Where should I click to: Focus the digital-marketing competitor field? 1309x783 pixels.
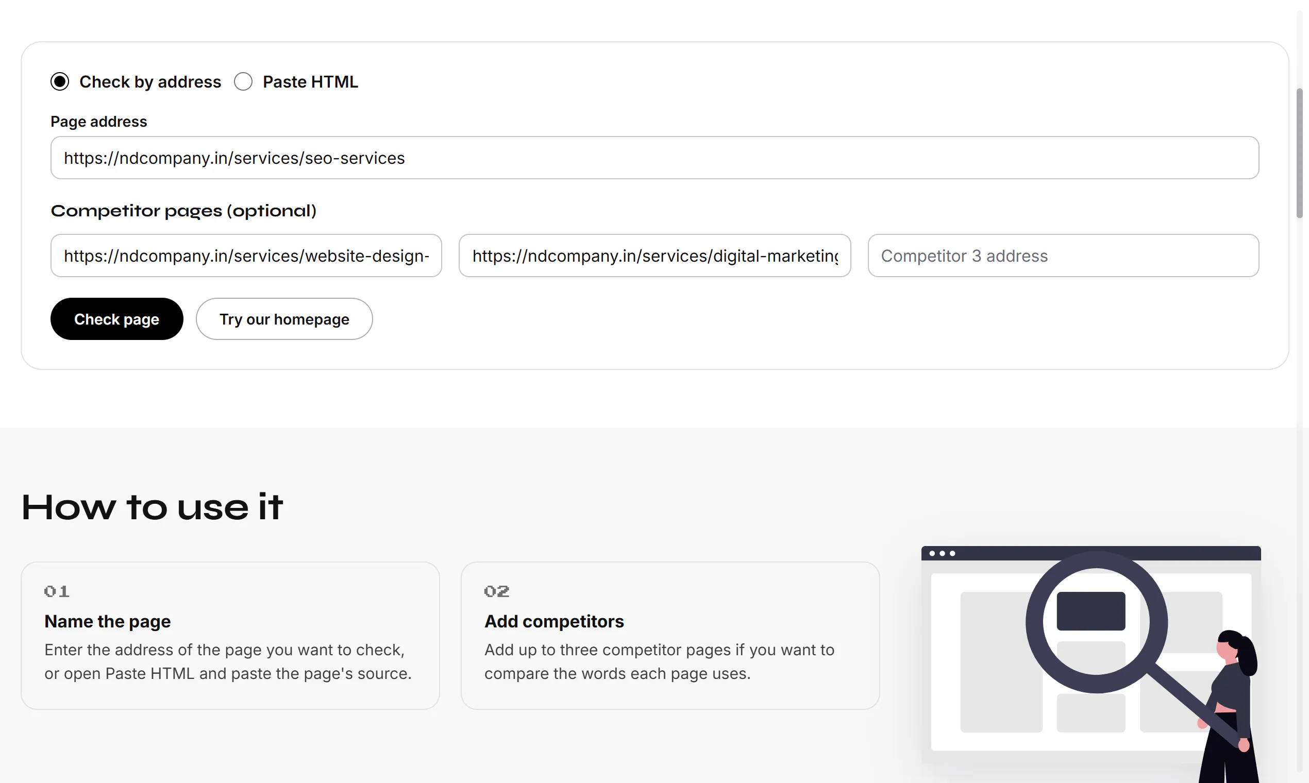(x=654, y=256)
